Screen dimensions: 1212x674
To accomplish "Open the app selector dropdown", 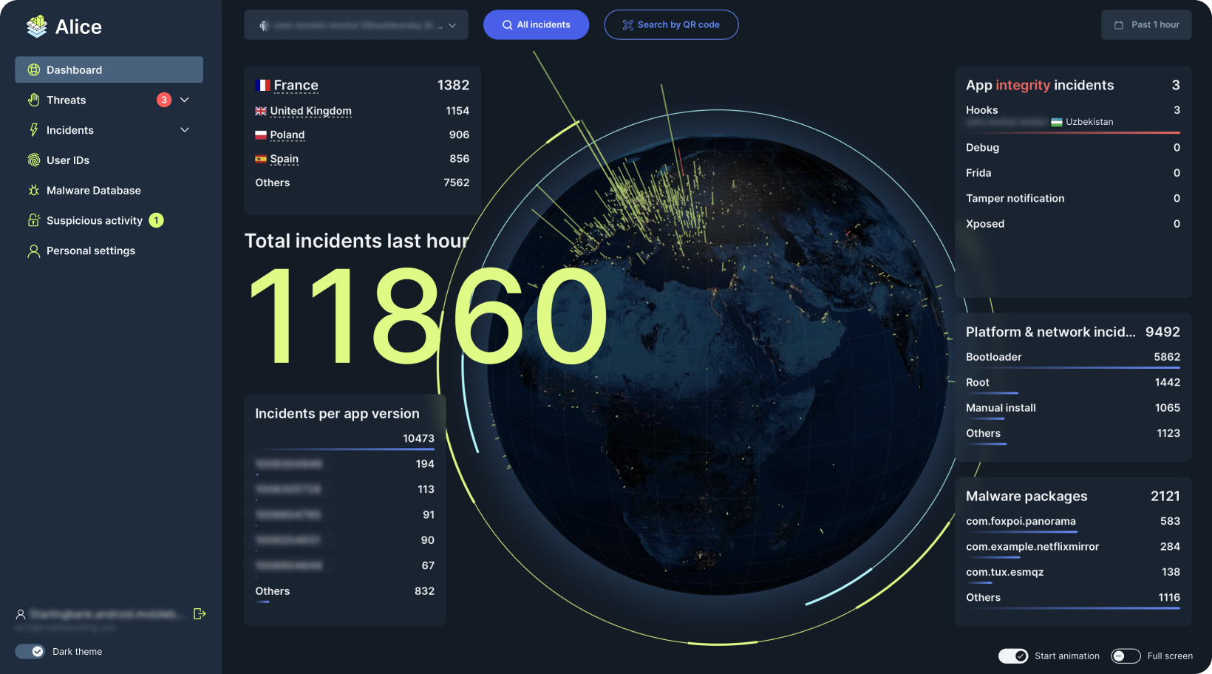I will (356, 25).
